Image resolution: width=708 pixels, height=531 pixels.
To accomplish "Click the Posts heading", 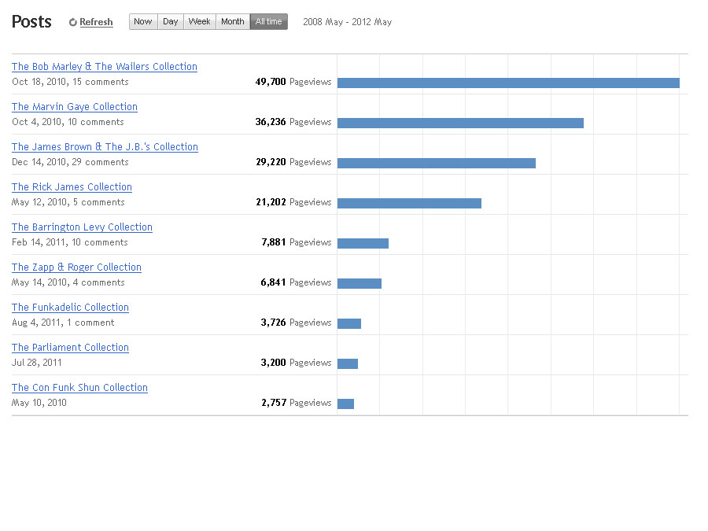I will point(31,22).
